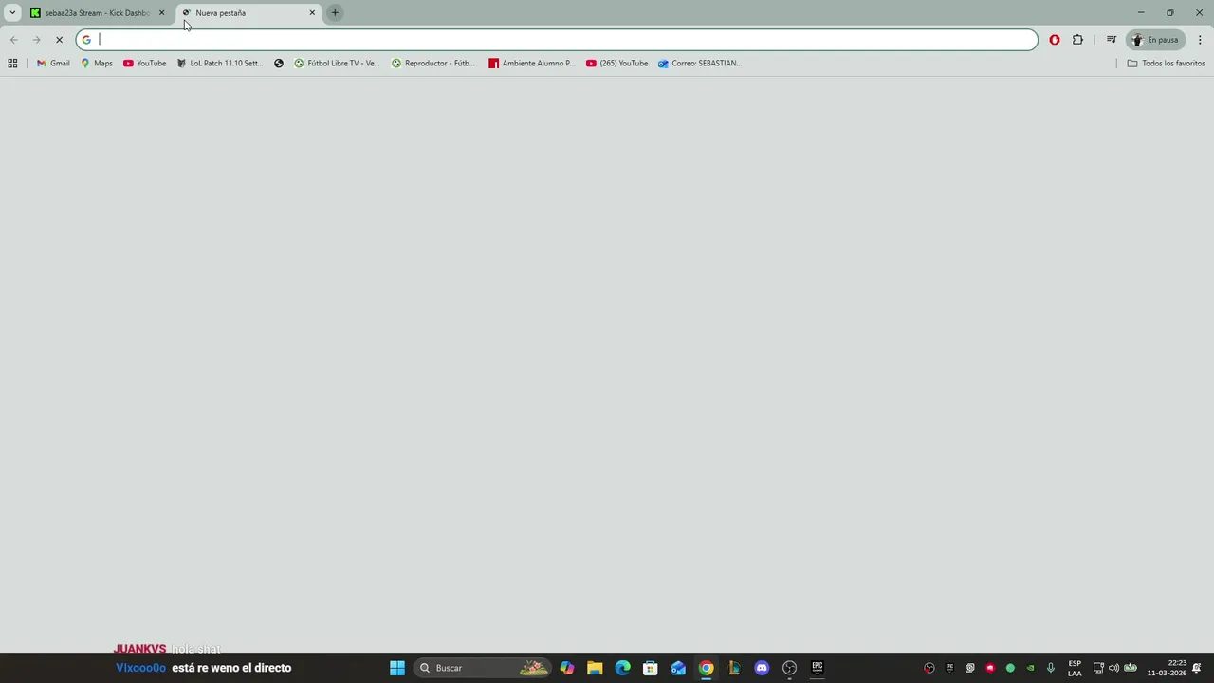Click the OBS icon in system tray
The width and height of the screenshot is (1214, 683).
[x=929, y=668]
